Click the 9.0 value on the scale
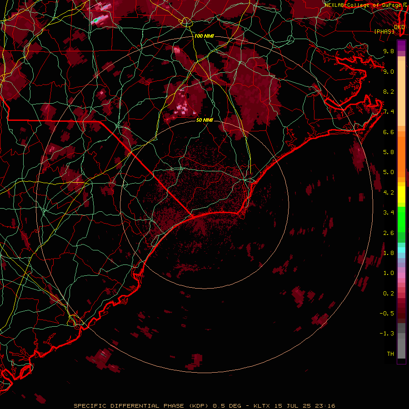This screenshot has width=409, height=409. click(389, 71)
